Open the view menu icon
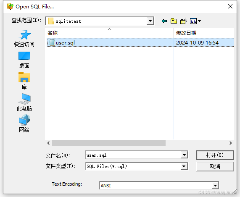 195,21
